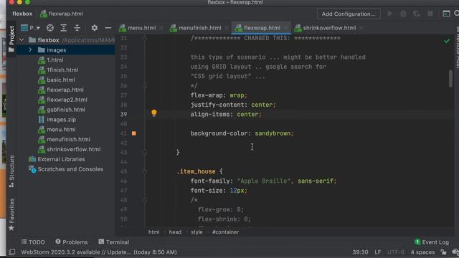Viewport: 459px width, 258px height.
Task: Toggle the read-only lock icon
Action: [x=444, y=252]
